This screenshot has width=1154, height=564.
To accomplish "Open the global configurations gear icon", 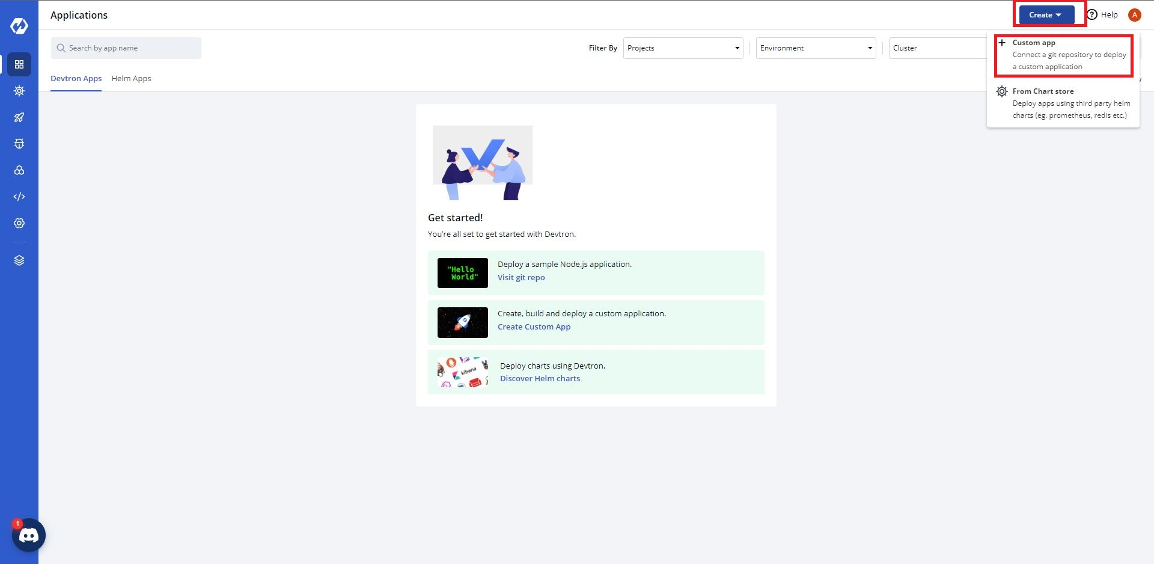I will 19,223.
